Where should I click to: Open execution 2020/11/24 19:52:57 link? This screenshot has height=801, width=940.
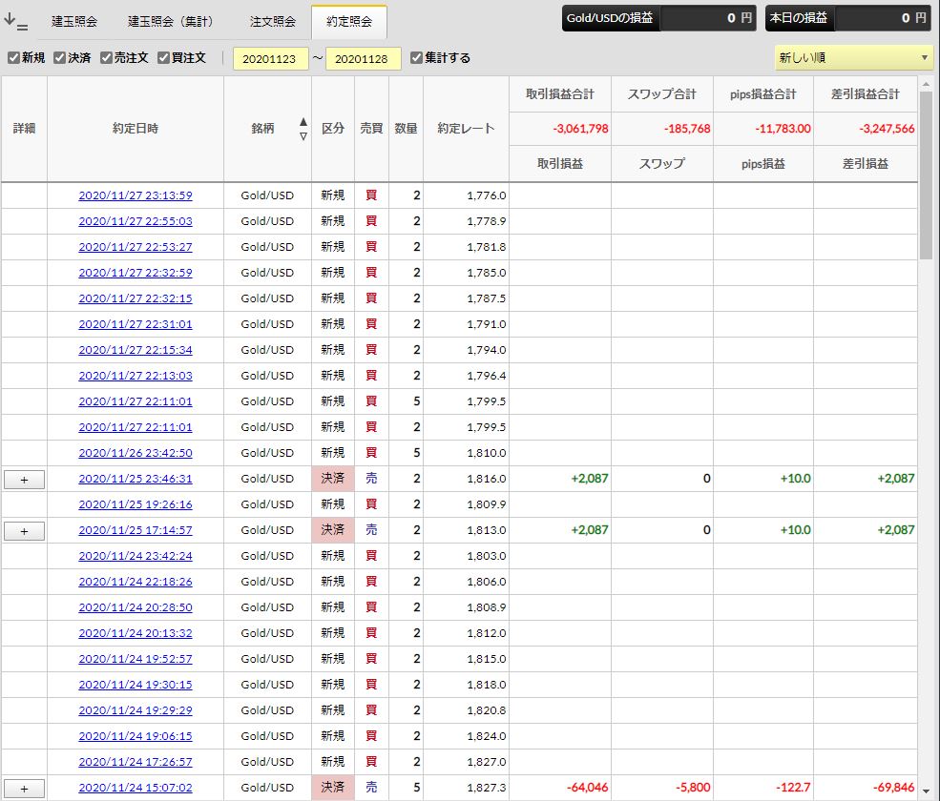(136, 659)
